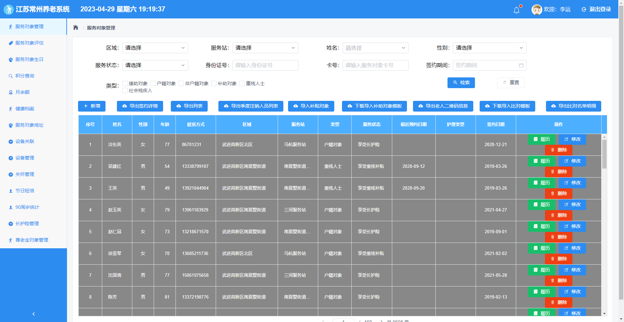
Task: Click 导出比对名单明细 button
Action: (573, 106)
